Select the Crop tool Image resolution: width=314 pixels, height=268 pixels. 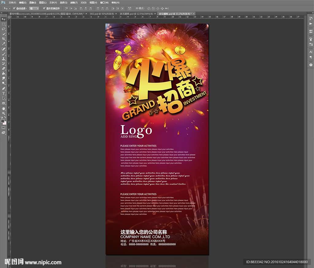4,39
